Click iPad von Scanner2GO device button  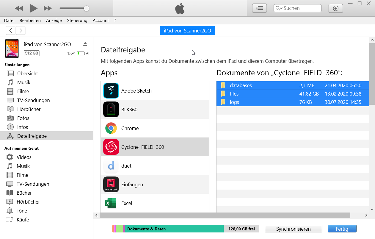point(187,31)
